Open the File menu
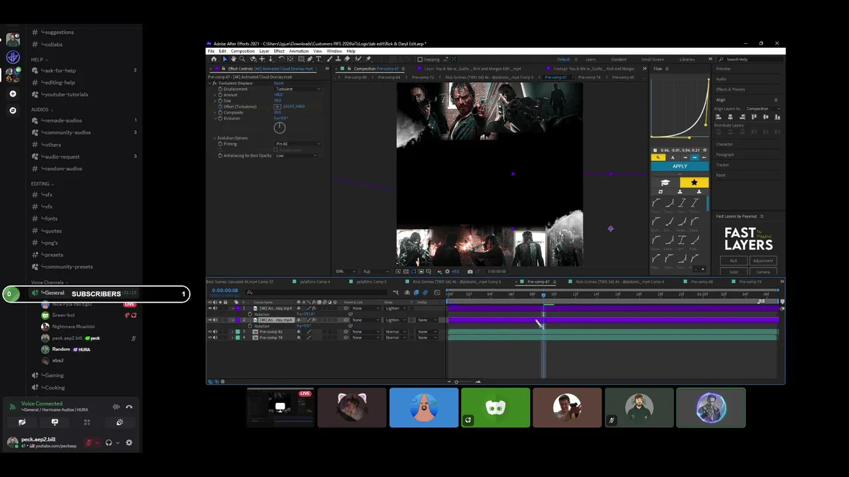849x477 pixels. 211,51
